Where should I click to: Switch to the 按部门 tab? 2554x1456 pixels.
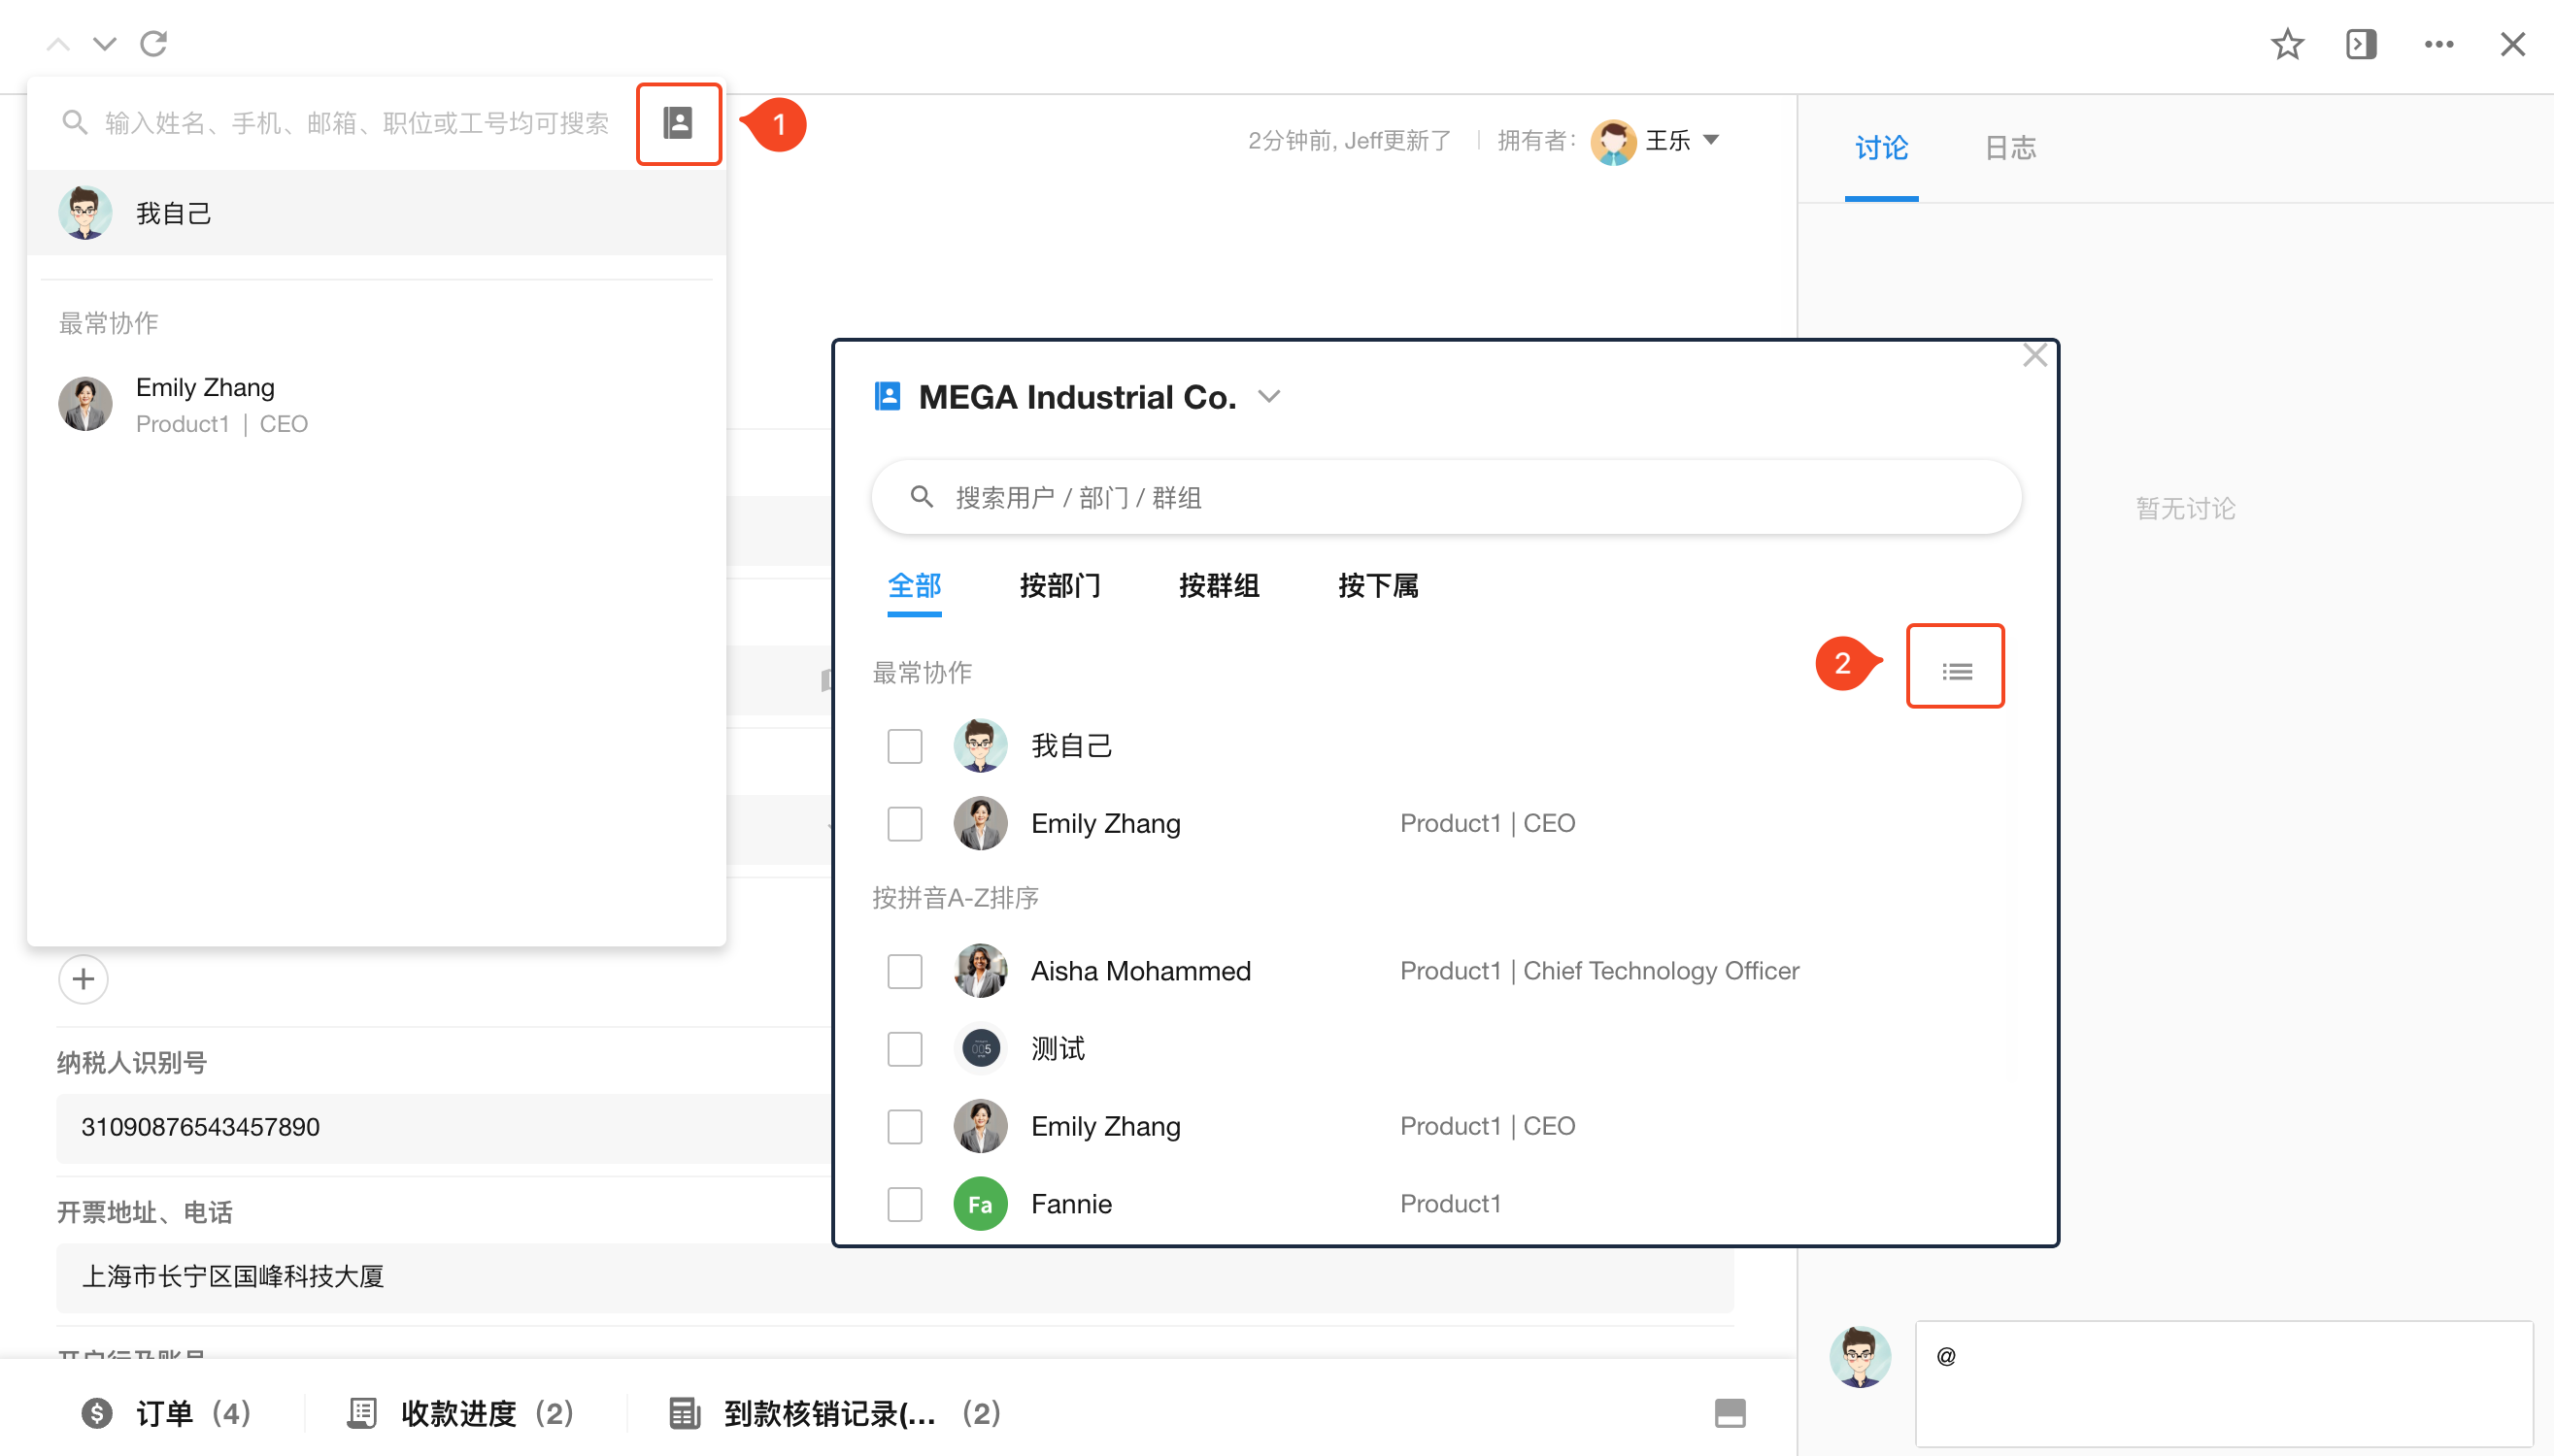pos(1059,585)
